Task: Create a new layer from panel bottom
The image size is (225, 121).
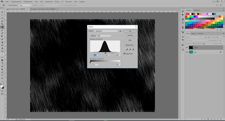Action: 218,119
